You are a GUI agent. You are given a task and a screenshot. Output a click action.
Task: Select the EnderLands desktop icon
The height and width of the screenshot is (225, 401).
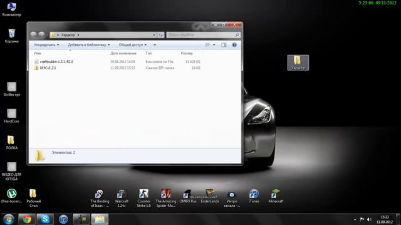pos(210,196)
